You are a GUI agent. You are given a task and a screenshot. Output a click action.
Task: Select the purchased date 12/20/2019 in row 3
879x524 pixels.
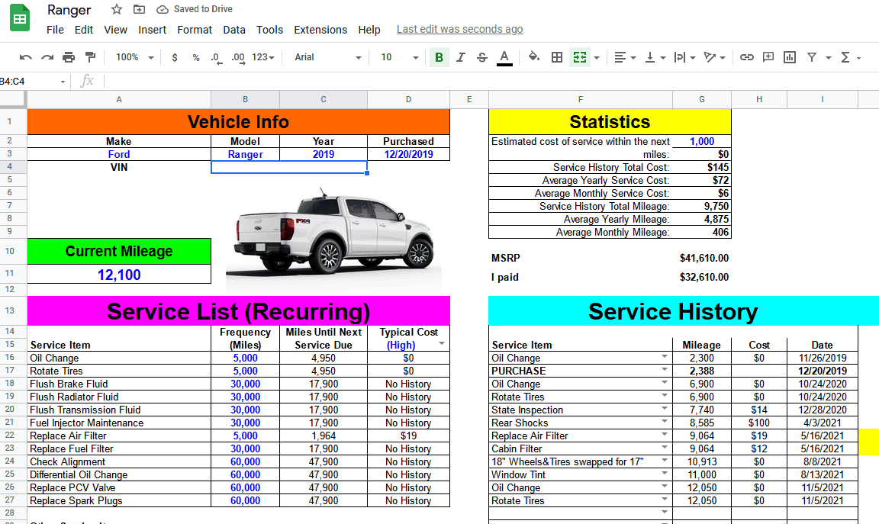click(408, 154)
